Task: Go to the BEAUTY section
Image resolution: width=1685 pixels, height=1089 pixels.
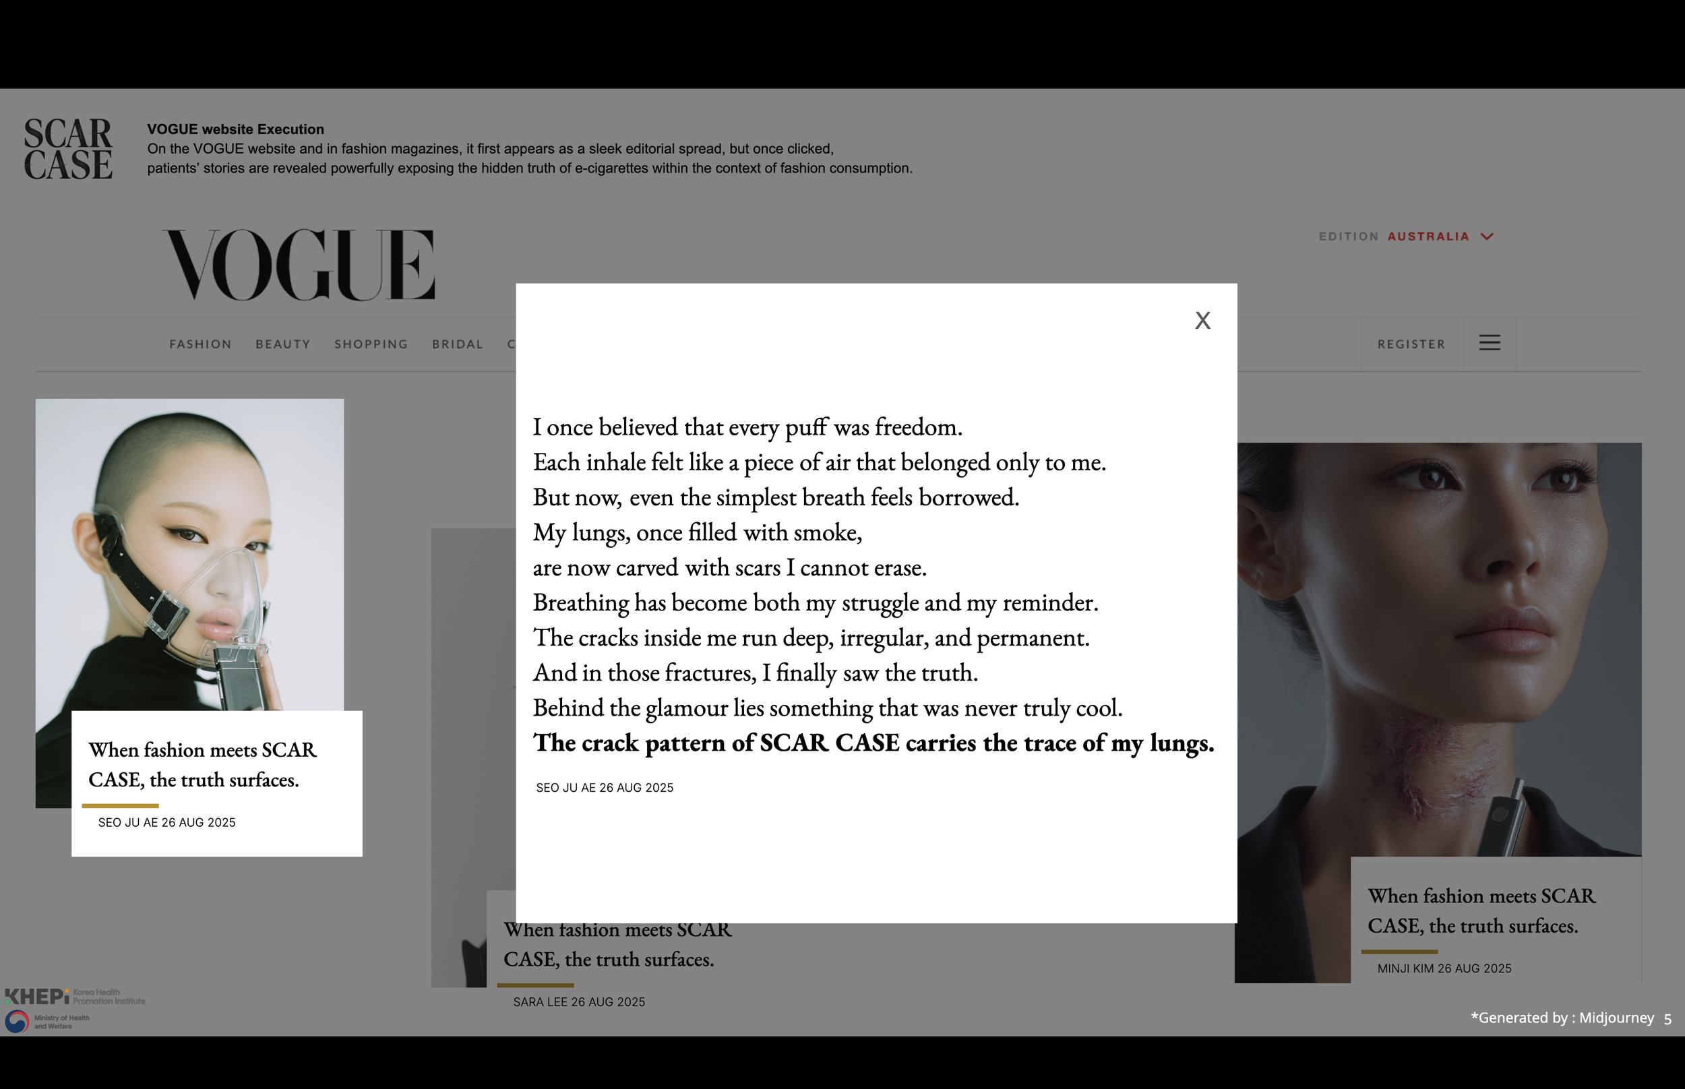Action: 283,344
